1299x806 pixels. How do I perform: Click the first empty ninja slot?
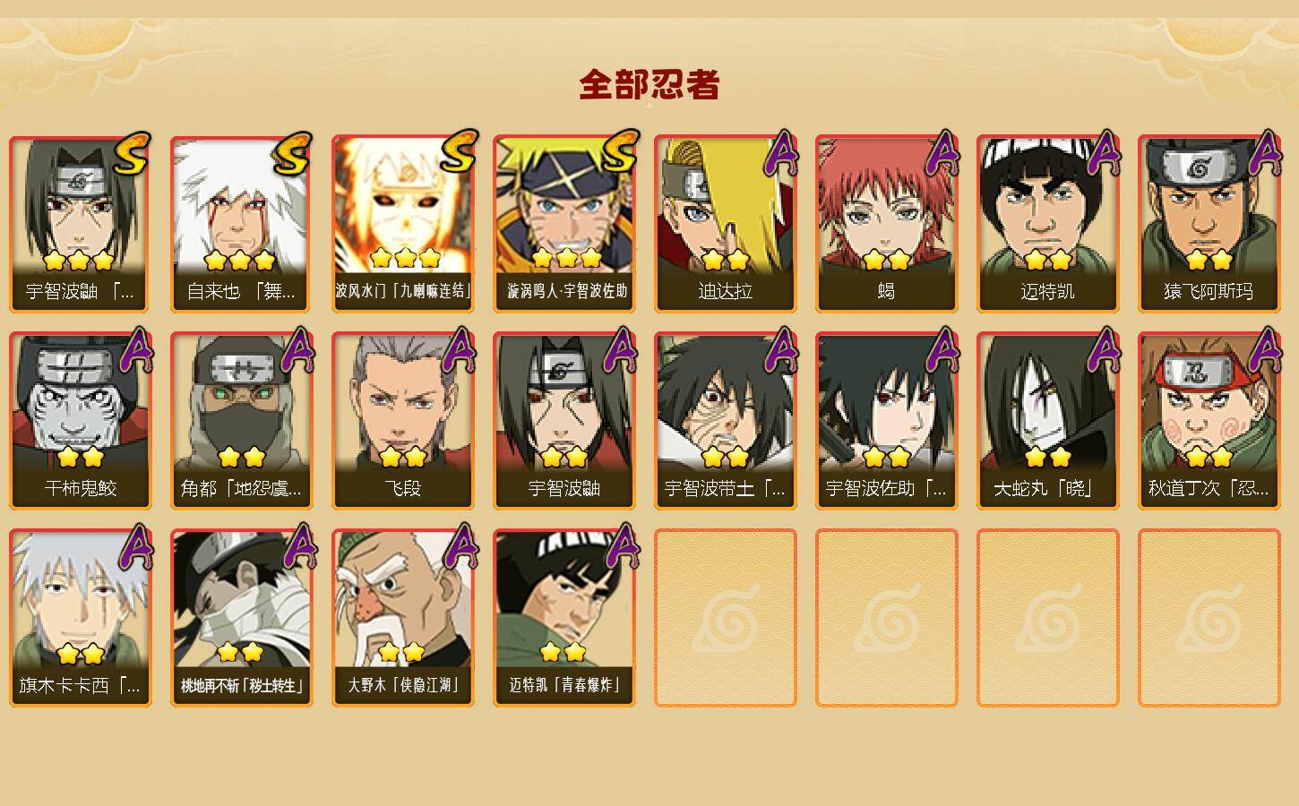pos(725,618)
